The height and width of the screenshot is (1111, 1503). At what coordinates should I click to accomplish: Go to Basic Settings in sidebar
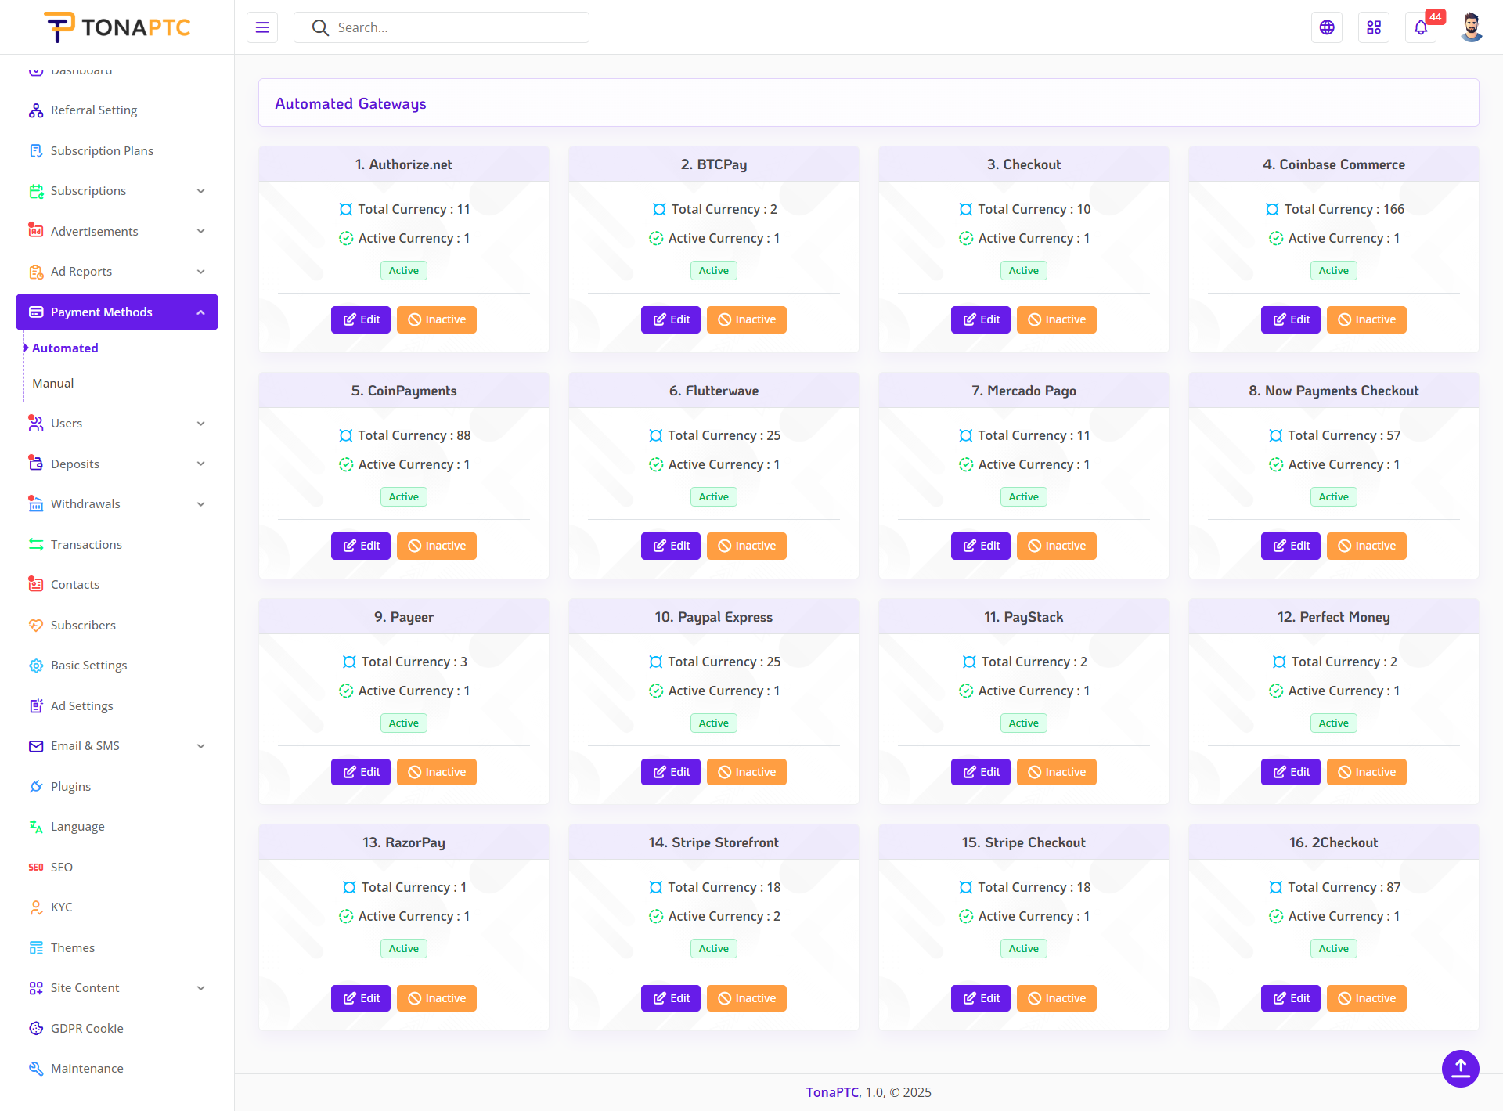pyautogui.click(x=88, y=666)
